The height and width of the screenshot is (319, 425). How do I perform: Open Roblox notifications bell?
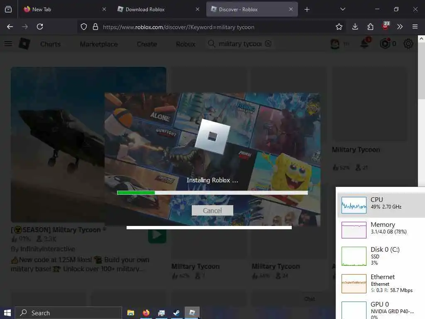click(x=365, y=43)
